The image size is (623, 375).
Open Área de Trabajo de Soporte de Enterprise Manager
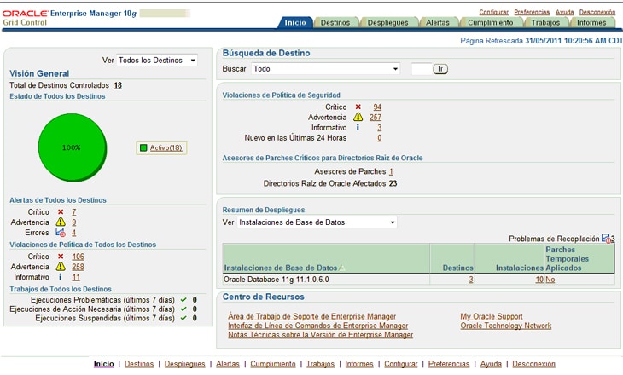coord(311,316)
